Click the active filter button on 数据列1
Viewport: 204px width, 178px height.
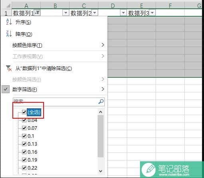(x=37, y=13)
